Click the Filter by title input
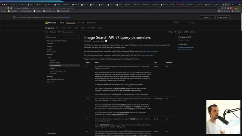242x136 pixels. [62, 37]
